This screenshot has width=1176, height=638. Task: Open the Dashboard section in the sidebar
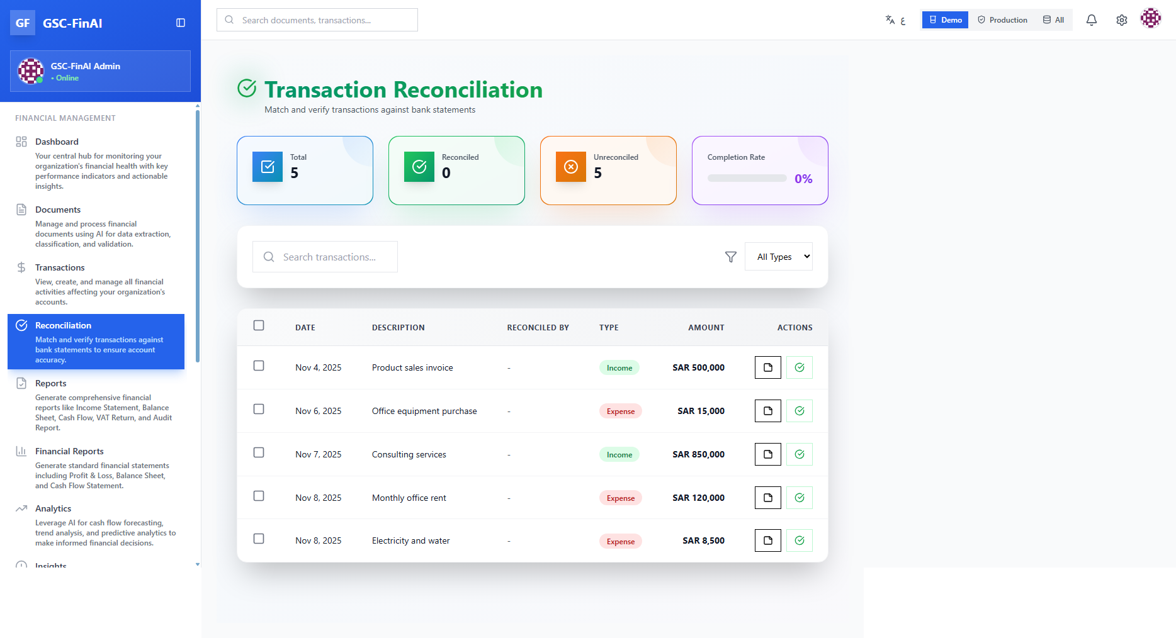[x=57, y=141]
